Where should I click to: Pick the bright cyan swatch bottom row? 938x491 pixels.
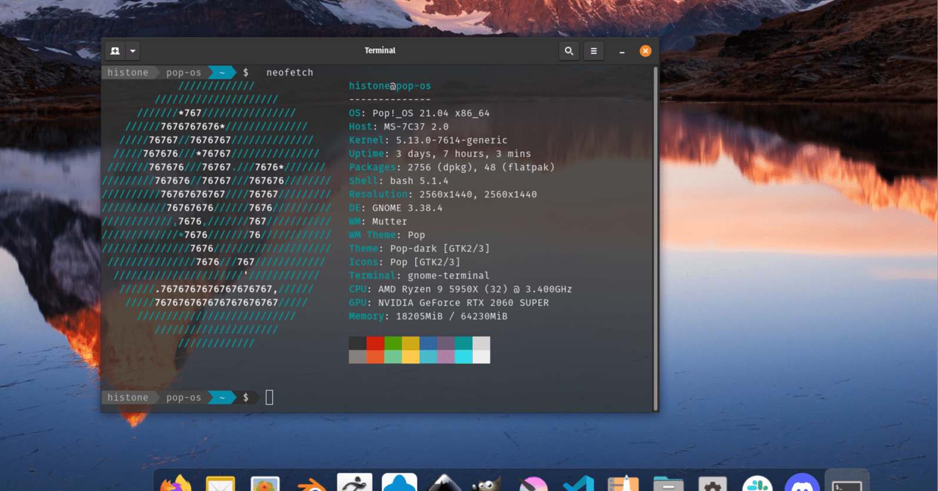coord(463,357)
